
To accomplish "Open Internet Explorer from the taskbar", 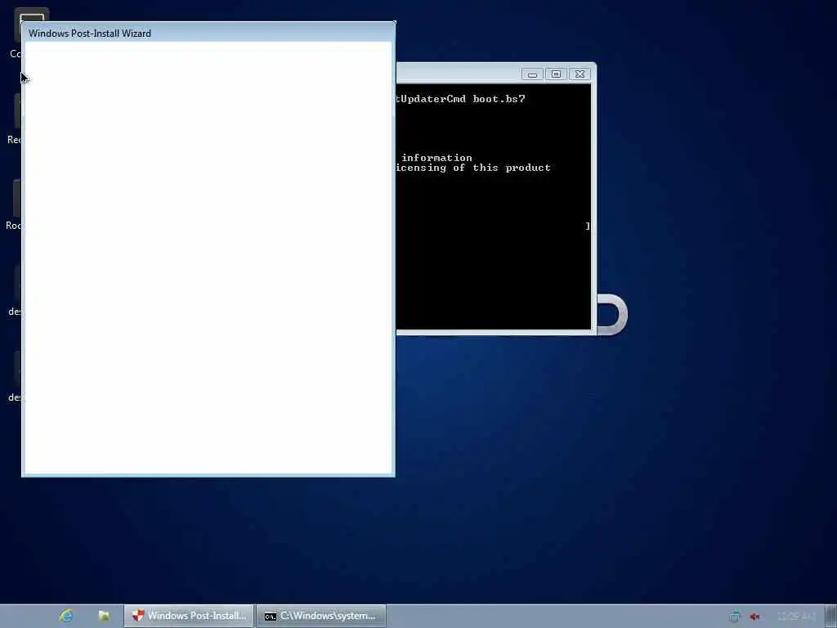I will 66,616.
